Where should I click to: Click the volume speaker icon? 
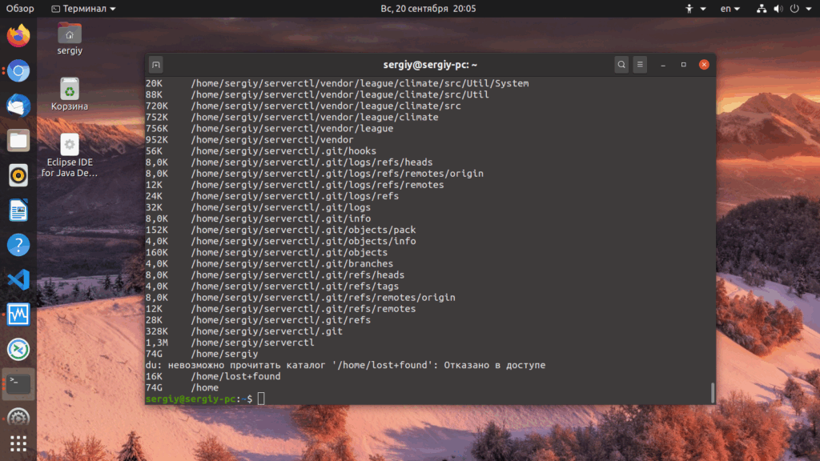click(778, 8)
